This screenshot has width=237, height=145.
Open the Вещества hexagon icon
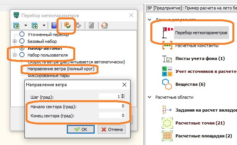pyautogui.click(x=167, y=84)
